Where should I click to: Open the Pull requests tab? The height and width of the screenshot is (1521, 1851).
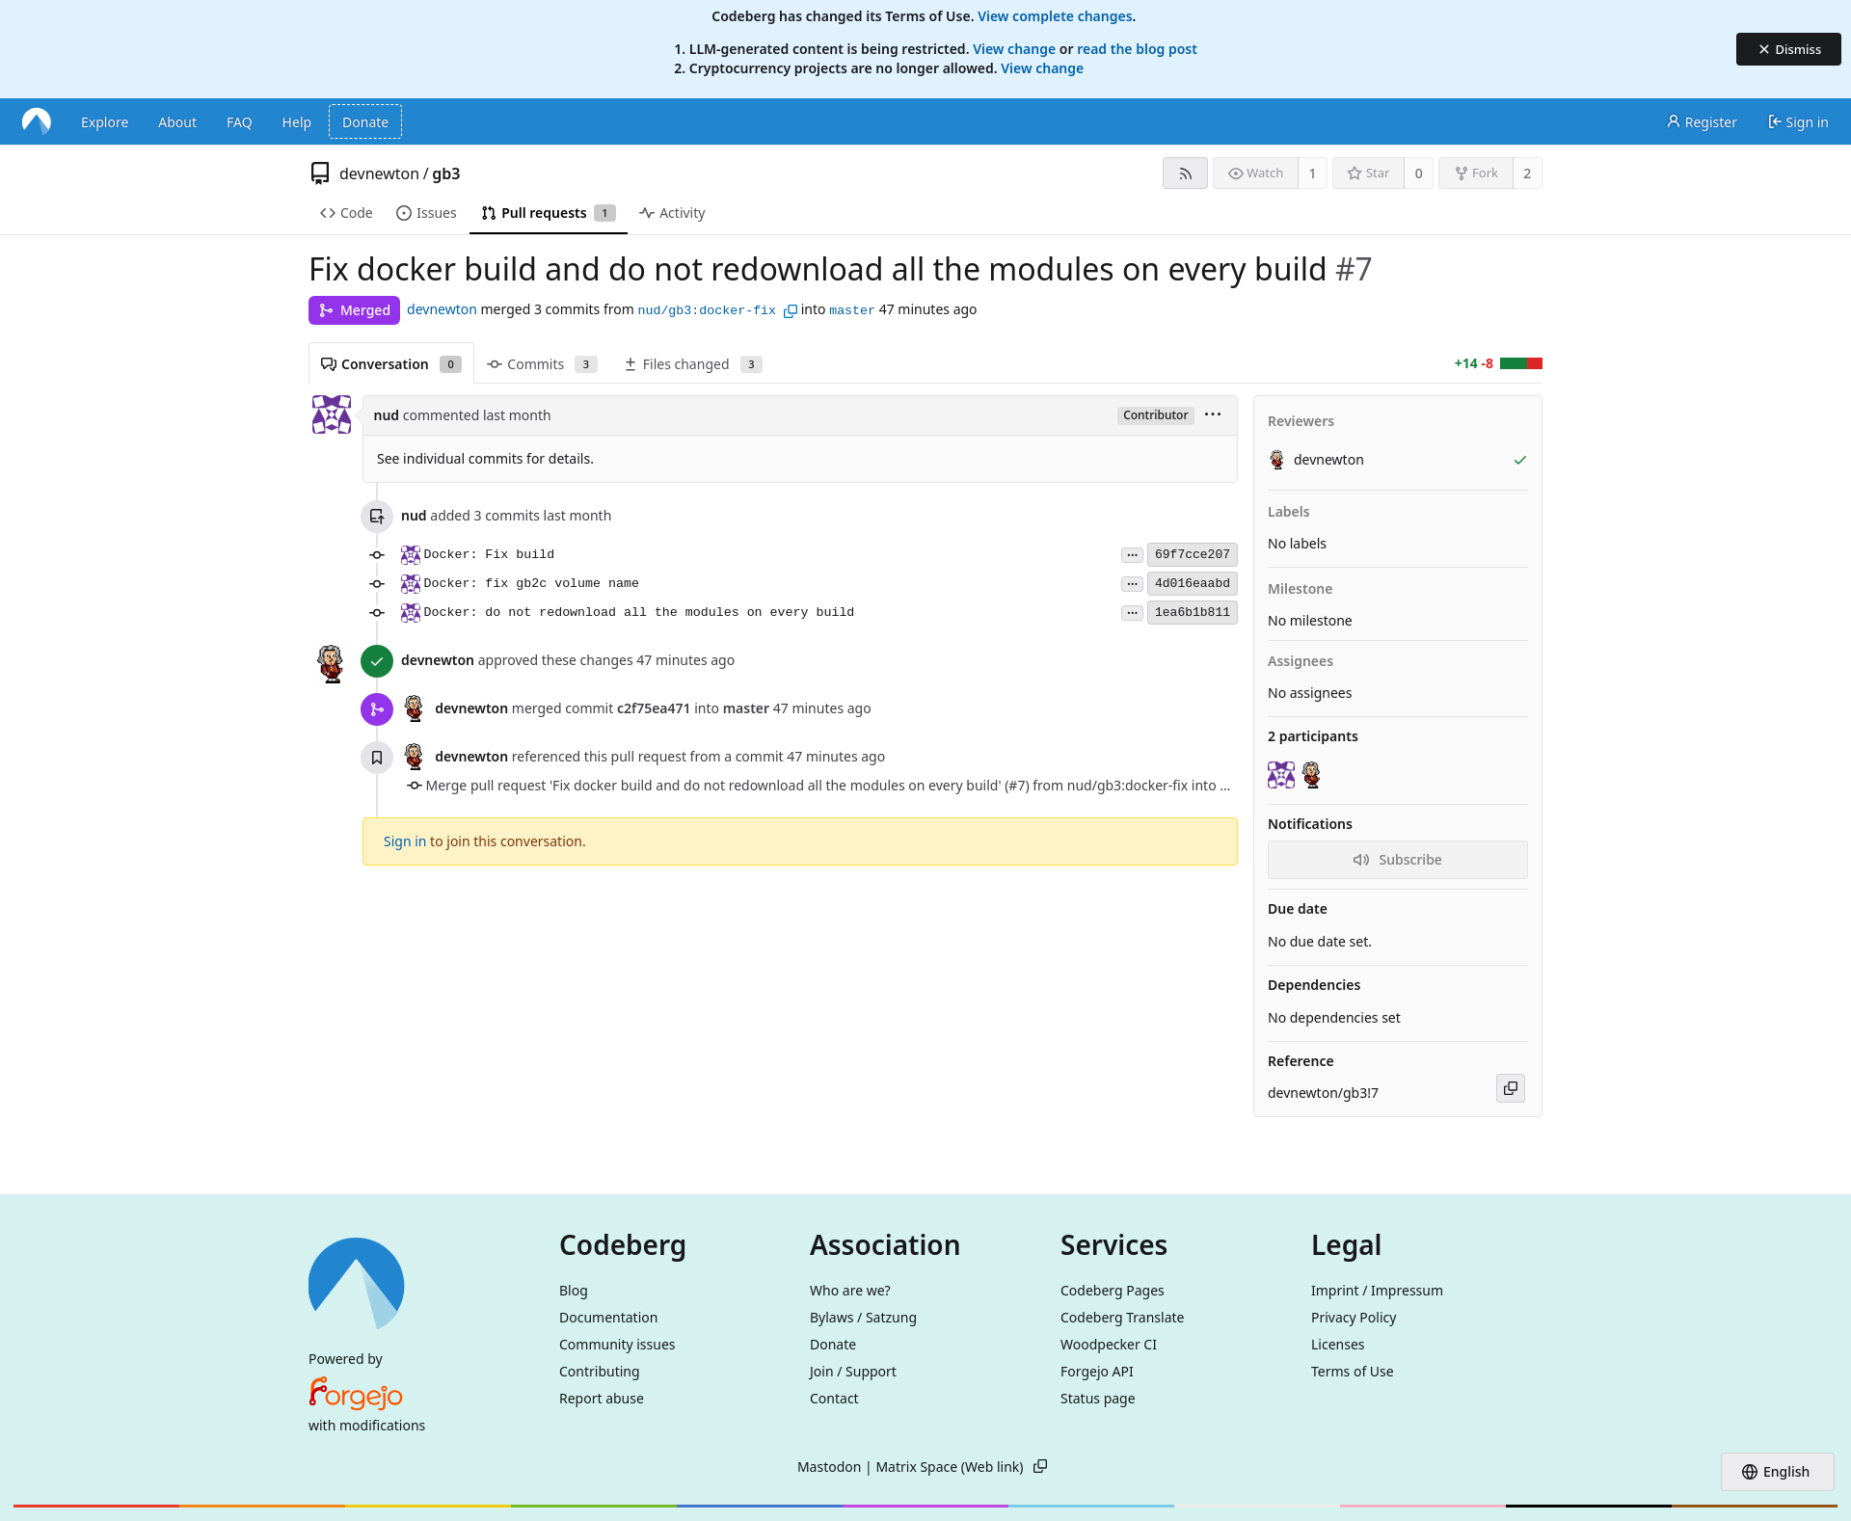tap(549, 213)
